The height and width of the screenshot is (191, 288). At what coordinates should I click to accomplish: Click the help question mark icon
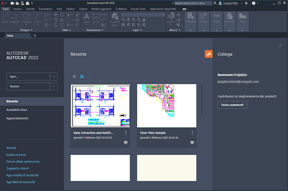tap(253, 3)
